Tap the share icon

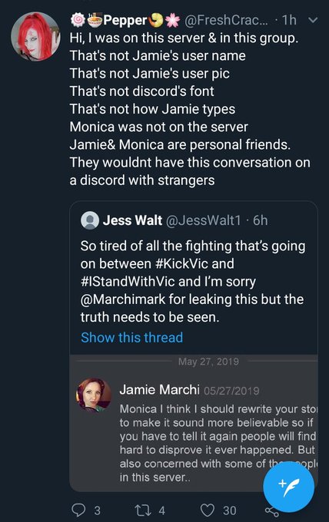[x=271, y=511]
